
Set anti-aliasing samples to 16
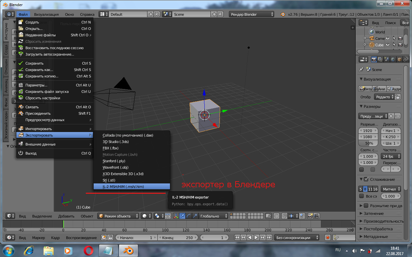(x=375, y=189)
